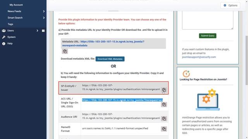The height and width of the screenshot is (139, 248).
Task: Click the 'Looking for Page Restriction on Joomla?' heading
Action: point(203,80)
